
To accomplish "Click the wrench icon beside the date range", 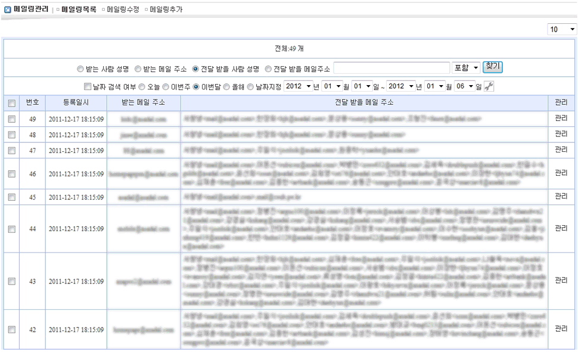I will [489, 87].
